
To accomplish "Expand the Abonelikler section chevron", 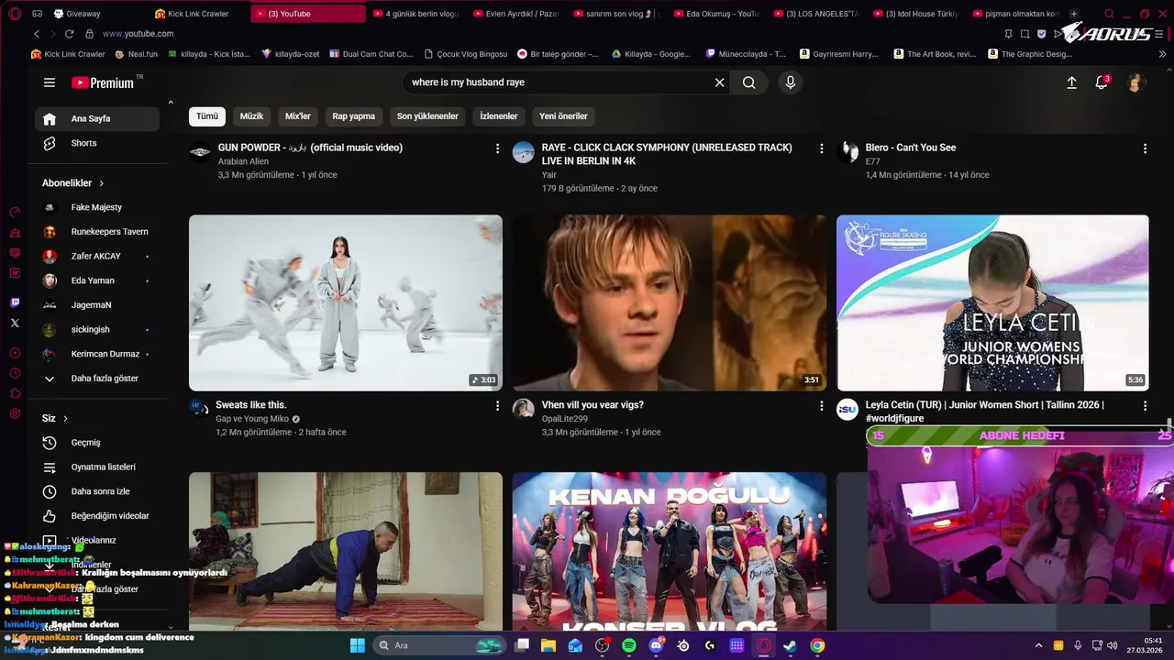I will [x=102, y=183].
